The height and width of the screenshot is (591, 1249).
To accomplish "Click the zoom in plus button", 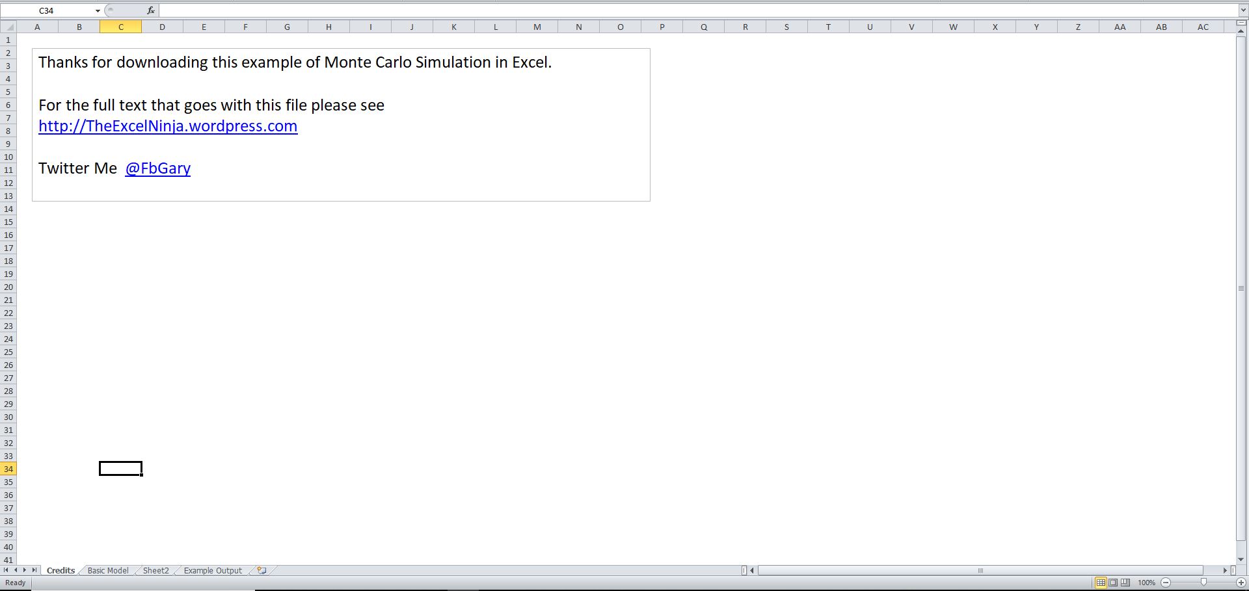I will [1241, 583].
